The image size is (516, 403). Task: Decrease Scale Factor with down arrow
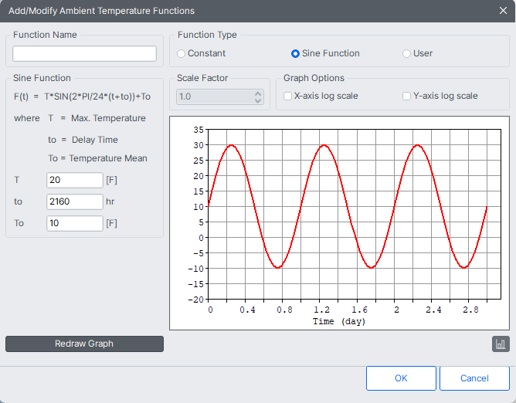(x=258, y=100)
